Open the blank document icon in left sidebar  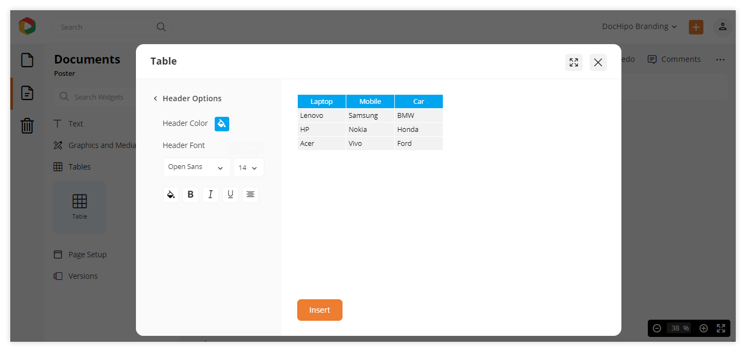[27, 60]
